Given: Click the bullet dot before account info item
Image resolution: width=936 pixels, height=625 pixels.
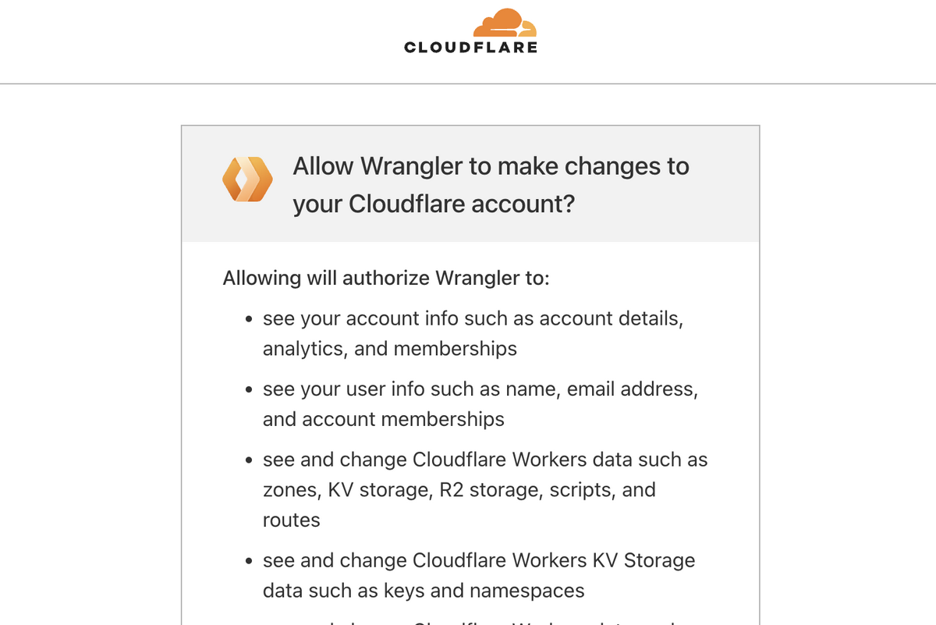Looking at the screenshot, I should [x=248, y=320].
